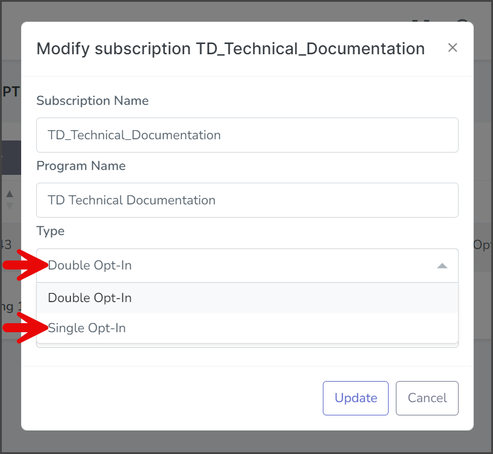Cancel the subscription modification
The width and height of the screenshot is (493, 454).
[427, 398]
